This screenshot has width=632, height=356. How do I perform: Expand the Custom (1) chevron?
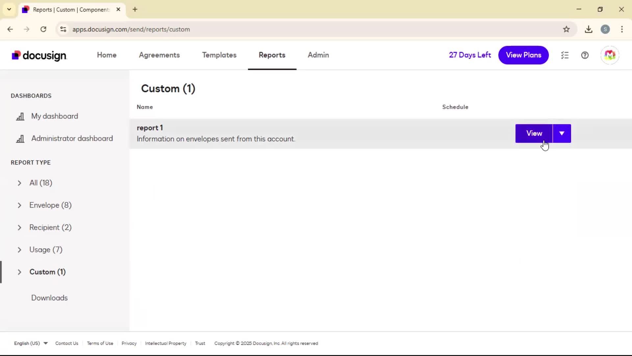pyautogui.click(x=19, y=272)
